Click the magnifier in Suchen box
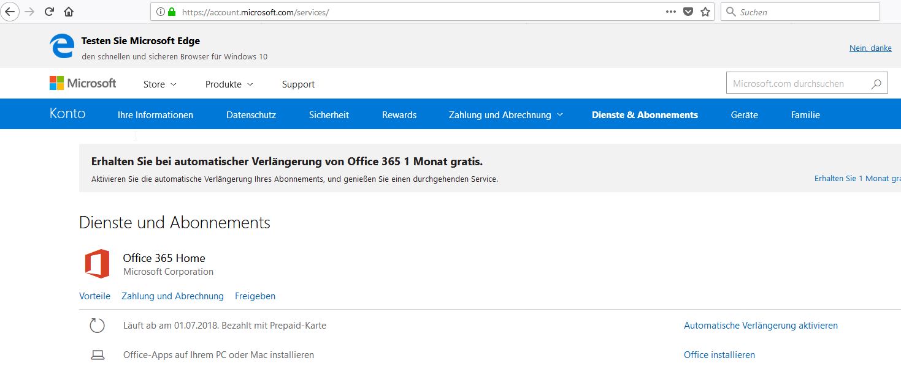The height and width of the screenshot is (388, 901). tap(730, 12)
